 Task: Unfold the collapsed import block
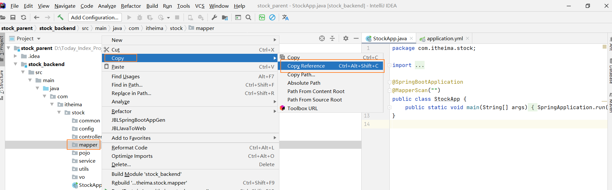[x=389, y=65]
